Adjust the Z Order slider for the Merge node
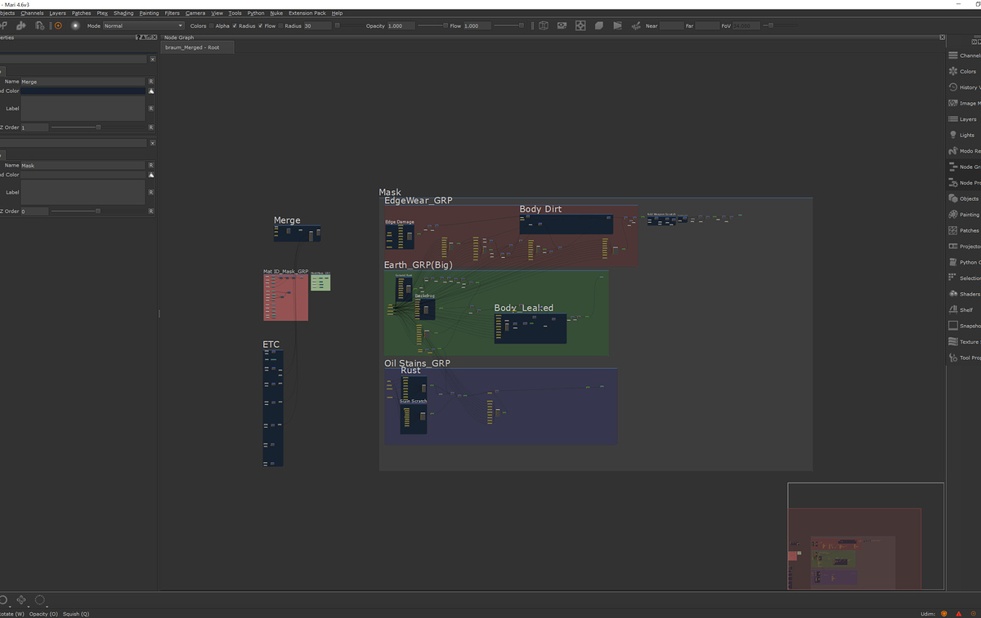981x618 pixels. (98, 127)
